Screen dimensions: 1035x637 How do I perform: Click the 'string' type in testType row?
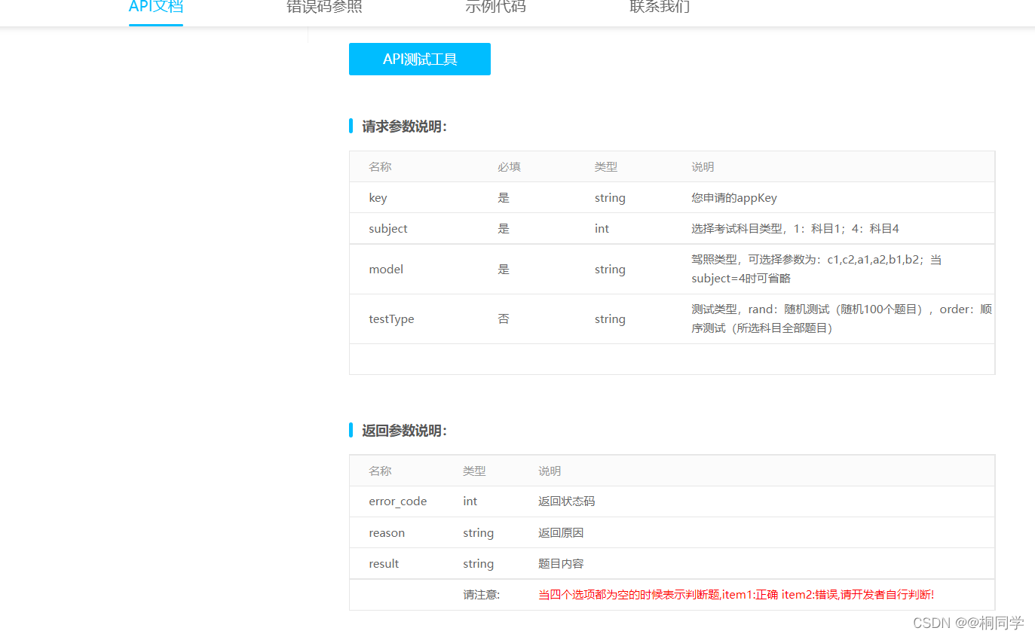(610, 319)
